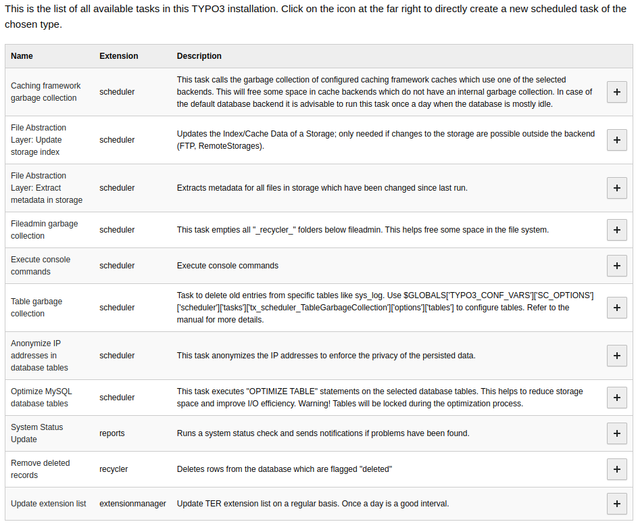Click the reports extension cell
Viewport: 638px width, 524px height.
pyautogui.click(x=112, y=433)
